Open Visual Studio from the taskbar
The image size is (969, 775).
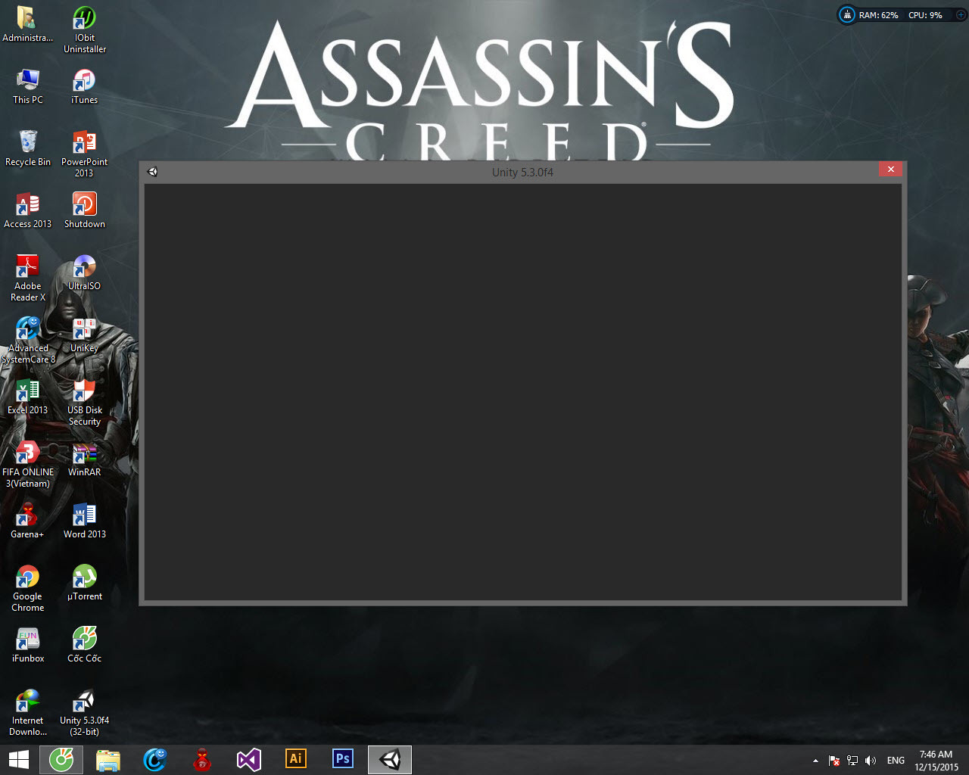(249, 759)
